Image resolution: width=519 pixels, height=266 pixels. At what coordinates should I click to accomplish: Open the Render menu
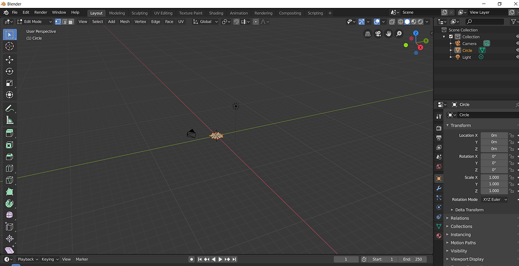click(41, 12)
